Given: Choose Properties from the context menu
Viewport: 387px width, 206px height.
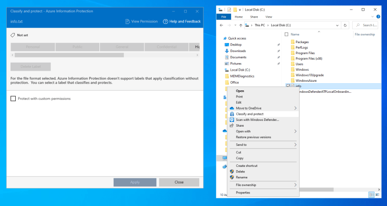Looking at the screenshot, I should 243,193.
